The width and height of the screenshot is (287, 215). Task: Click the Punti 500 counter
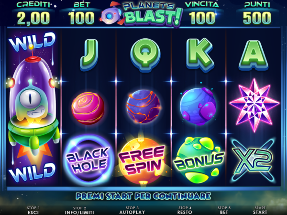[257, 18]
